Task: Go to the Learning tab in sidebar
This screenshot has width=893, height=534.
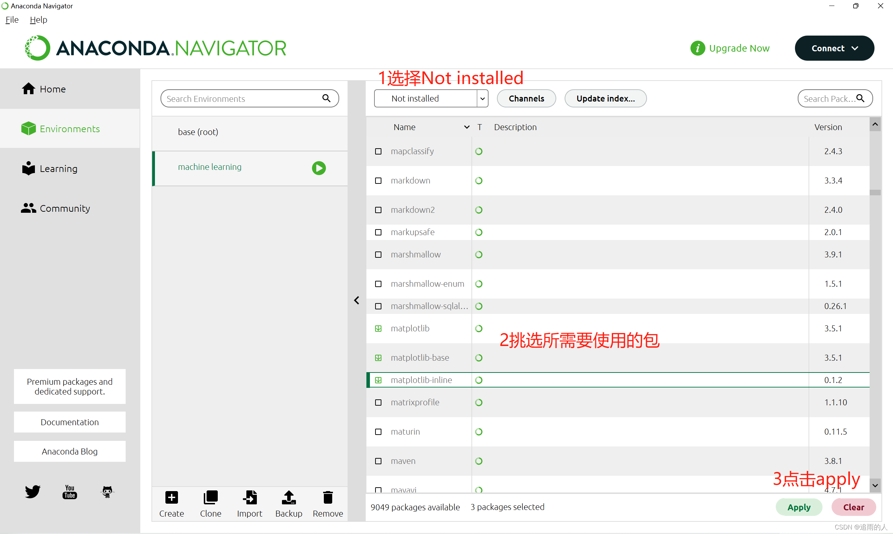Action: pos(58,169)
